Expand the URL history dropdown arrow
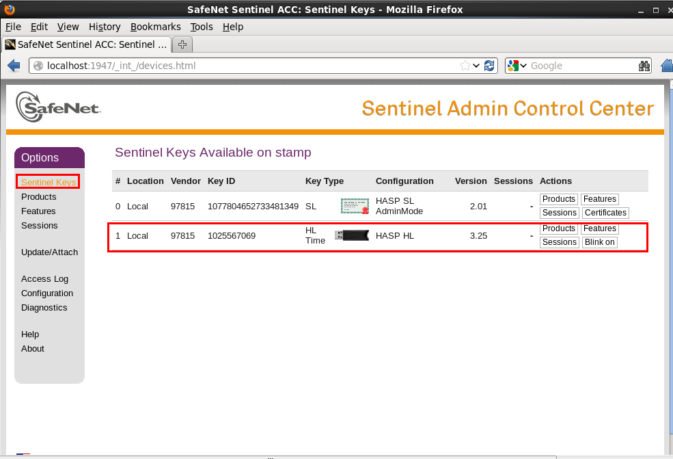 pyautogui.click(x=476, y=66)
